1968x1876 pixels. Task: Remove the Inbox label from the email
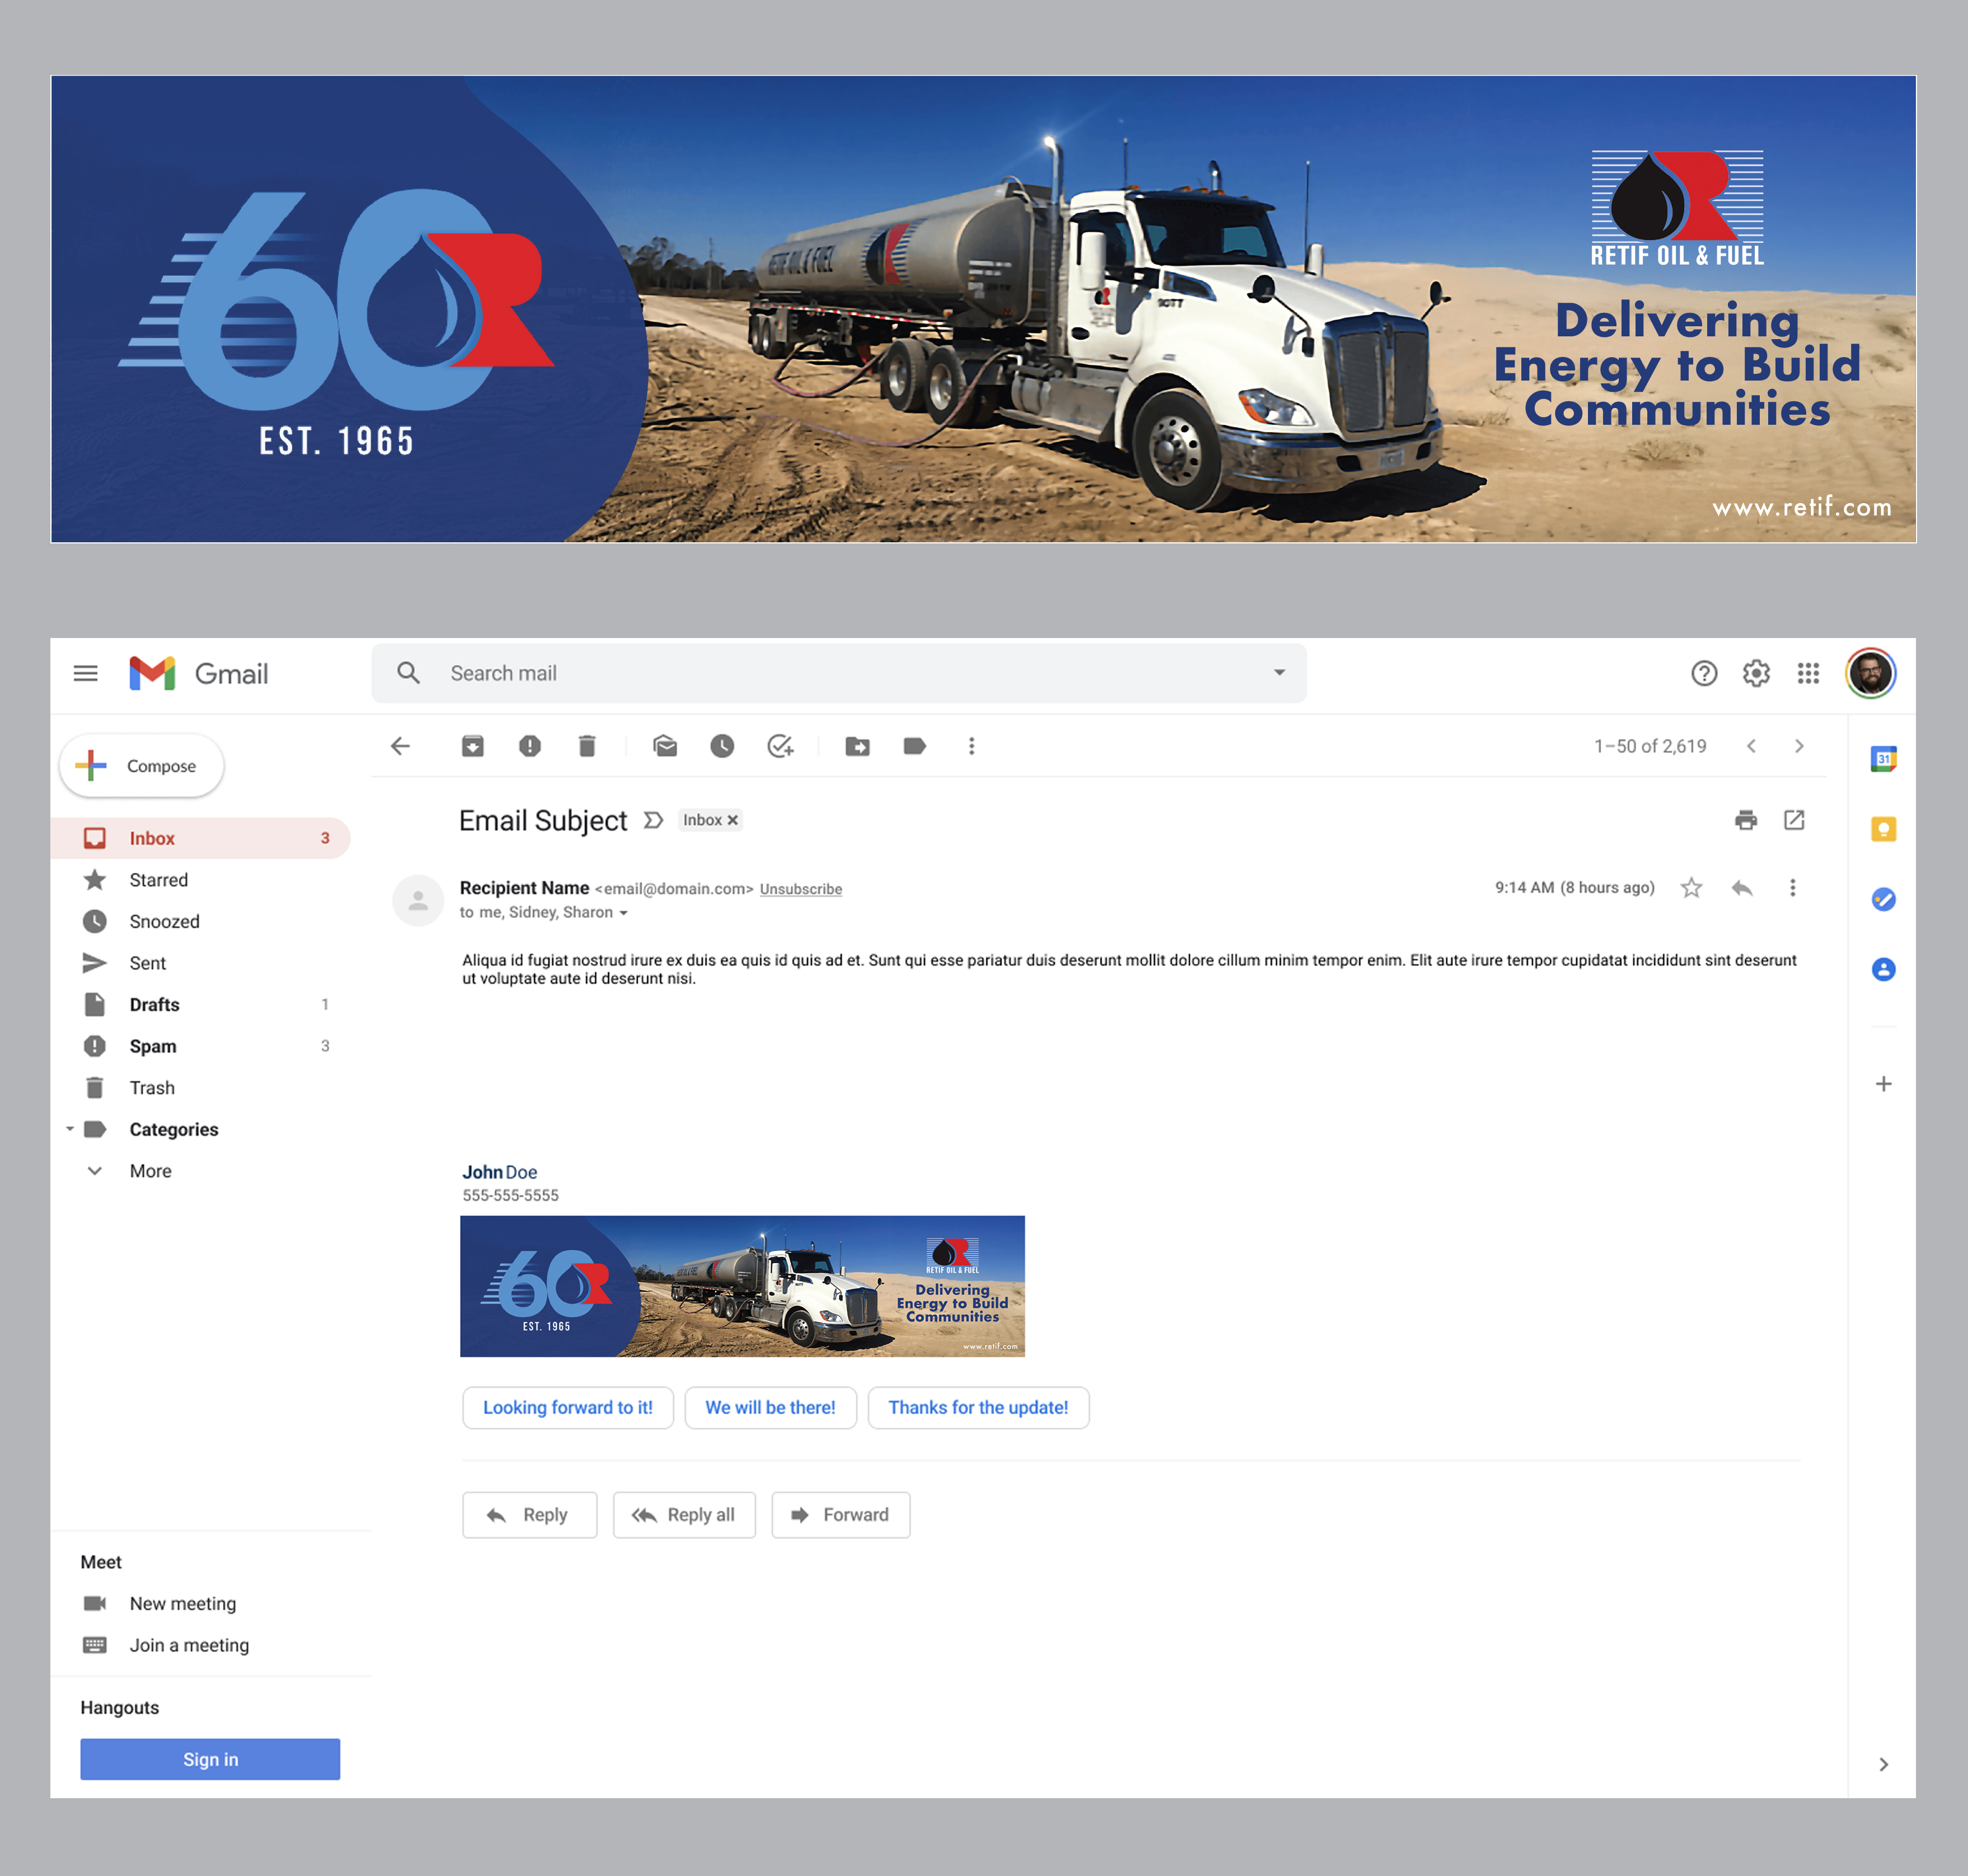pyautogui.click(x=733, y=820)
